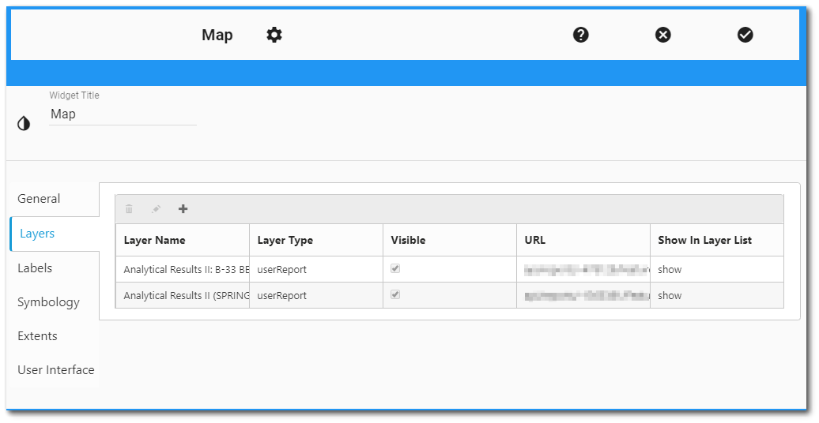Delete layer using the trash icon
The width and height of the screenshot is (819, 423).
click(x=130, y=209)
